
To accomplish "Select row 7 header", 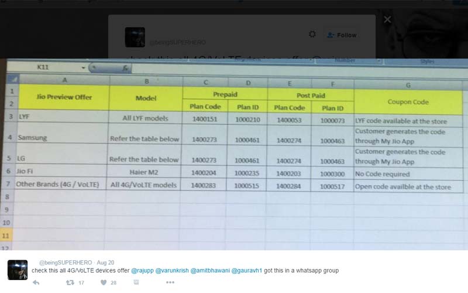I will pyautogui.click(x=8, y=183).
